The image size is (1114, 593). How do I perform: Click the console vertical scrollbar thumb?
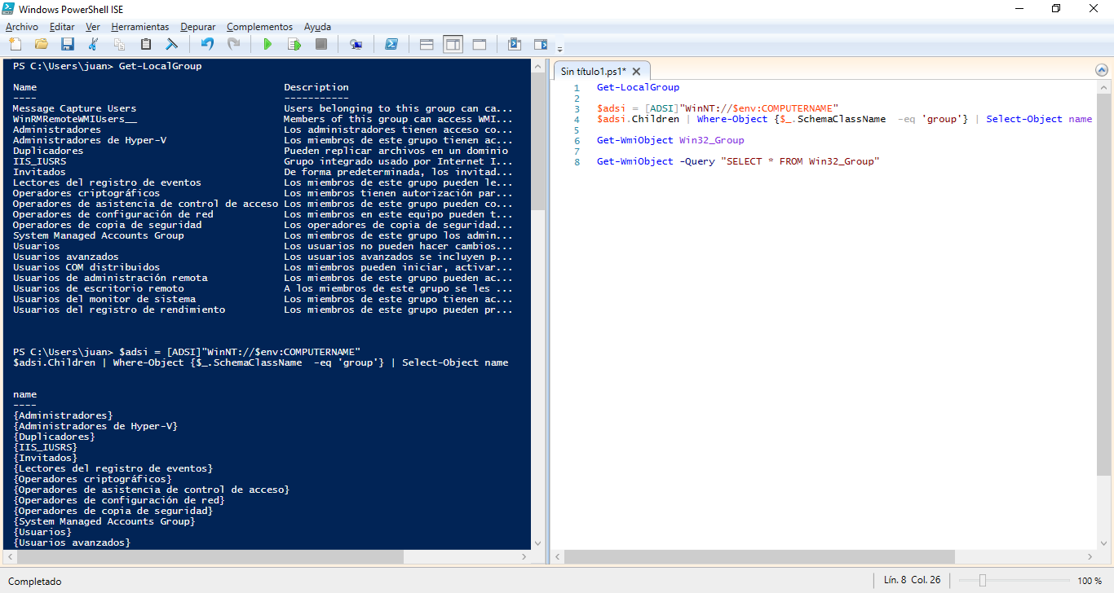tap(537, 143)
